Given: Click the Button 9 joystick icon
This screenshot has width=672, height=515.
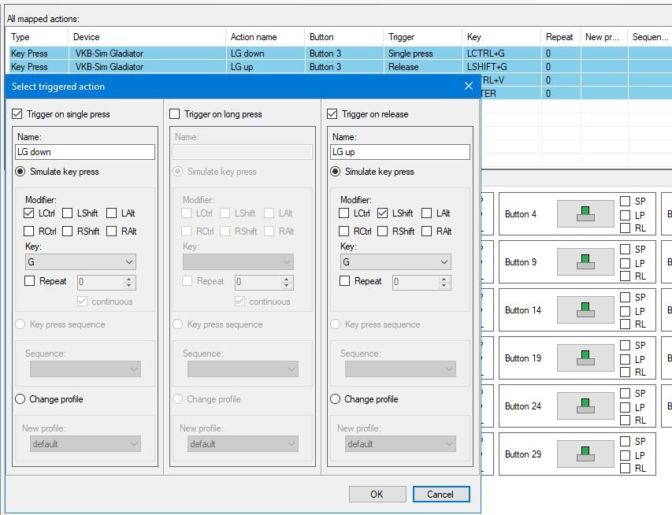Looking at the screenshot, I should point(585,261).
